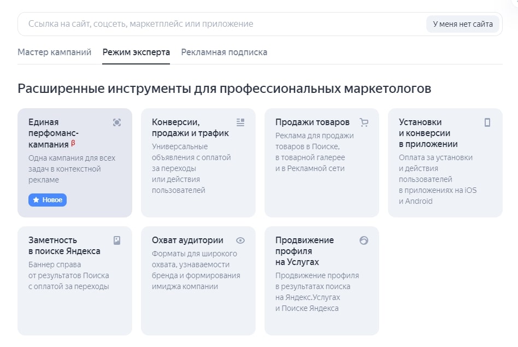Click the phone icon on Установки и конверсии
The image size is (518, 347).
tap(487, 122)
